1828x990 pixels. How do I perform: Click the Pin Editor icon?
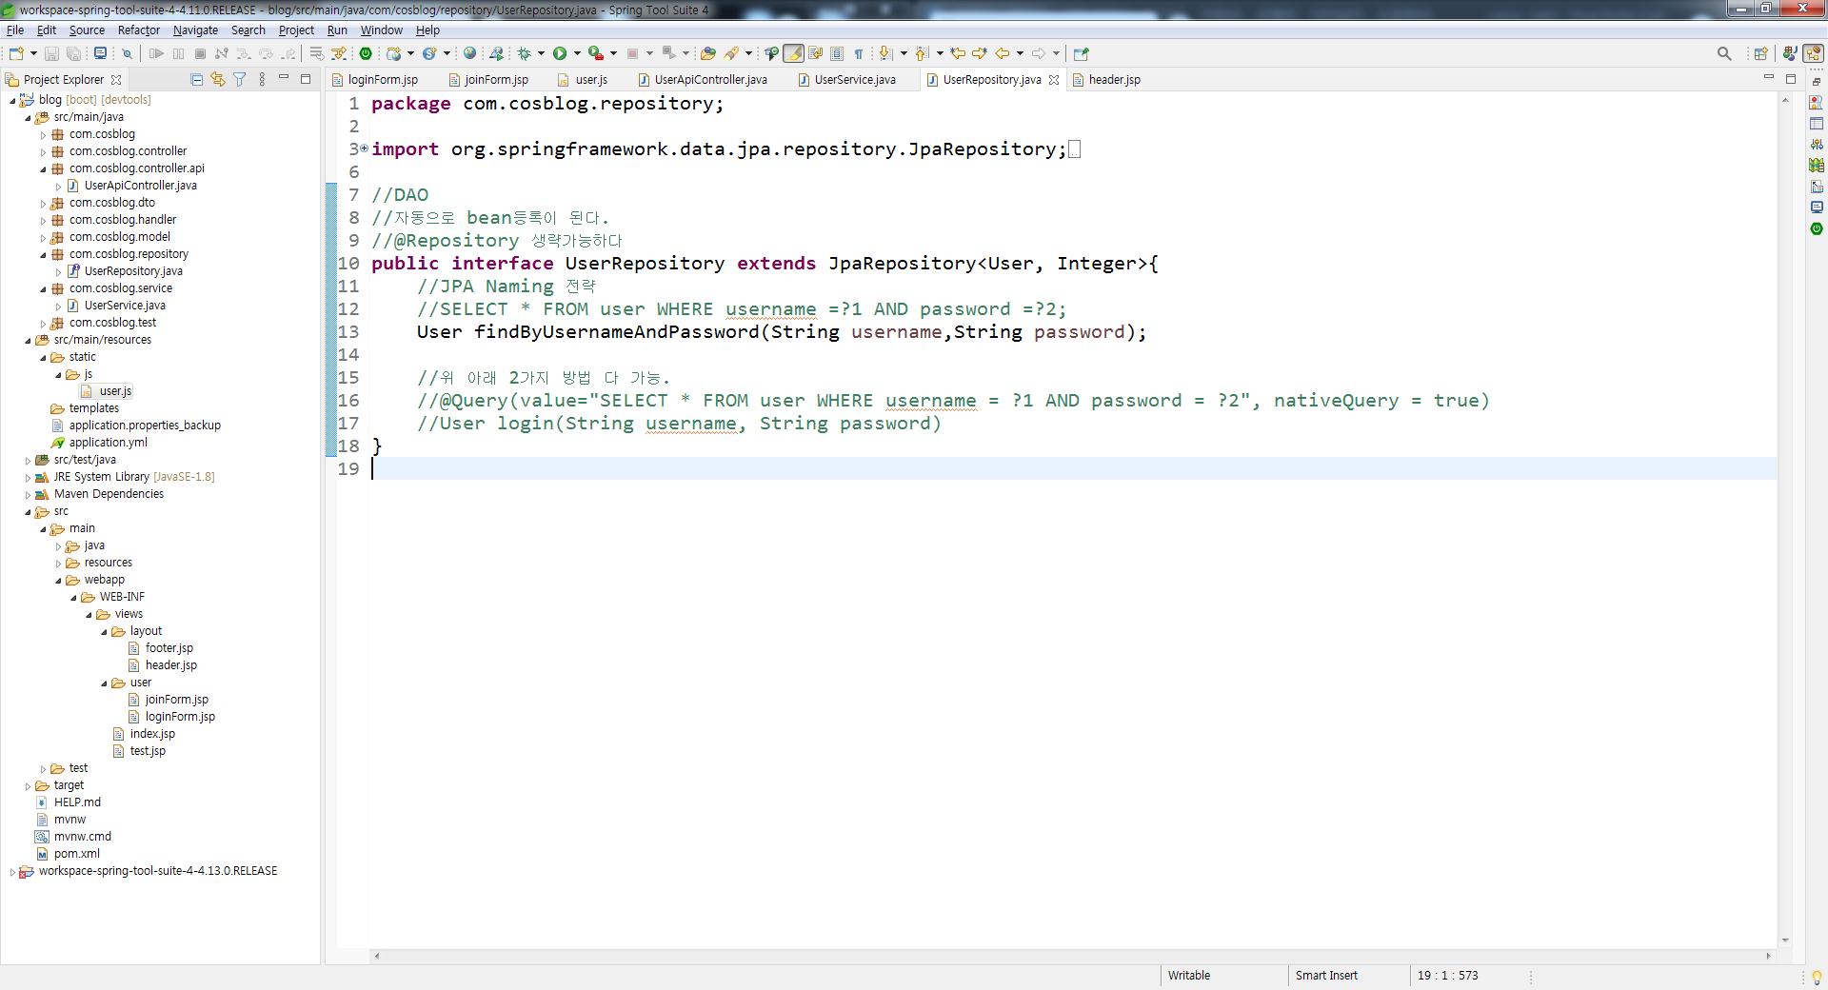point(1081,53)
